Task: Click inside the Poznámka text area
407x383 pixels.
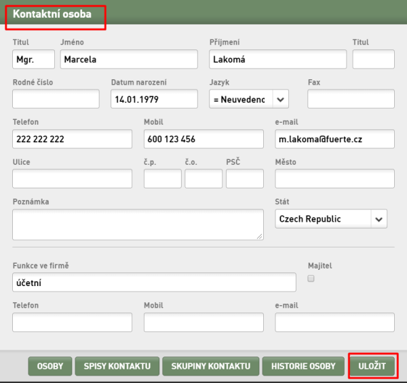Action: point(138,224)
